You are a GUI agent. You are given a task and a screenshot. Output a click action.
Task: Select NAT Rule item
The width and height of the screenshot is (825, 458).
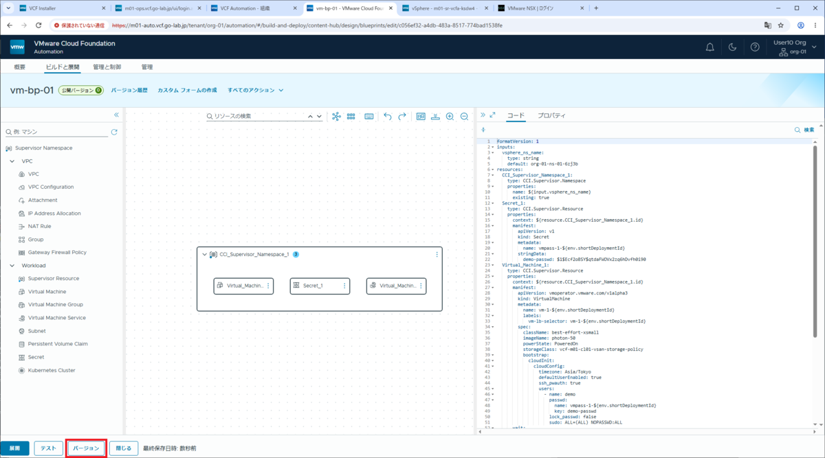point(39,227)
